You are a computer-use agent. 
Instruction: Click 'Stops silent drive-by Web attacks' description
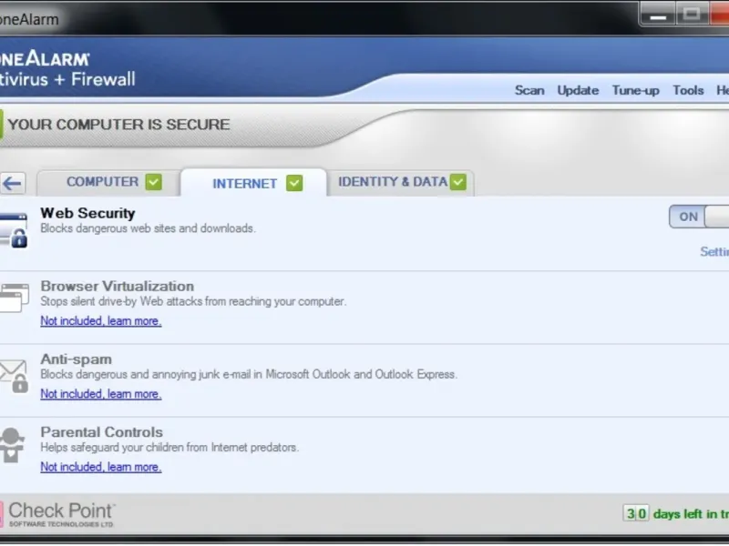pos(193,301)
